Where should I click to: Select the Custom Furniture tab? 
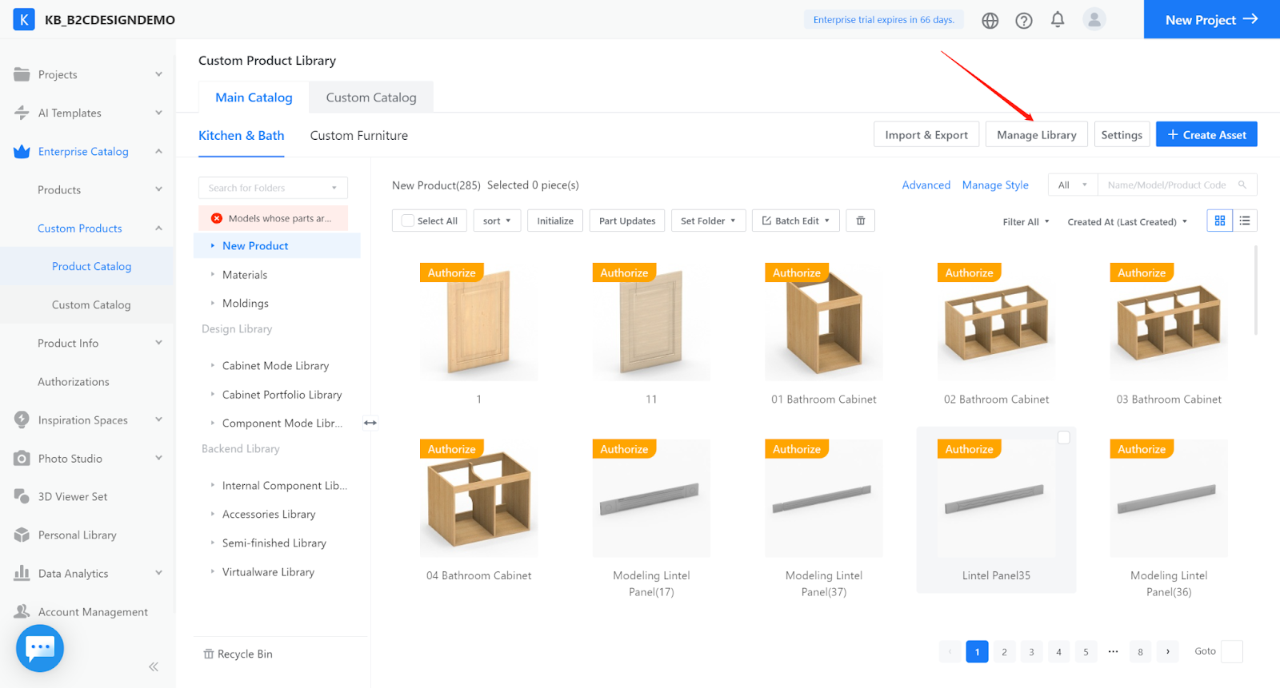coord(359,136)
